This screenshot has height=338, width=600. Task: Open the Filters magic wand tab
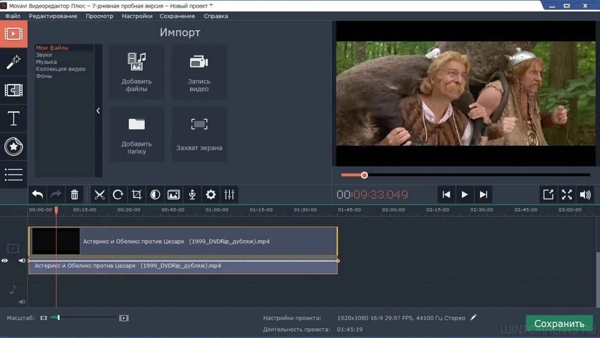tap(13, 62)
